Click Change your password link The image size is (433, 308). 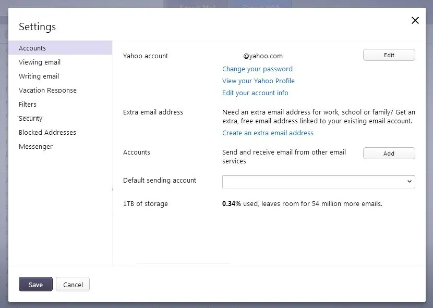[257, 69]
